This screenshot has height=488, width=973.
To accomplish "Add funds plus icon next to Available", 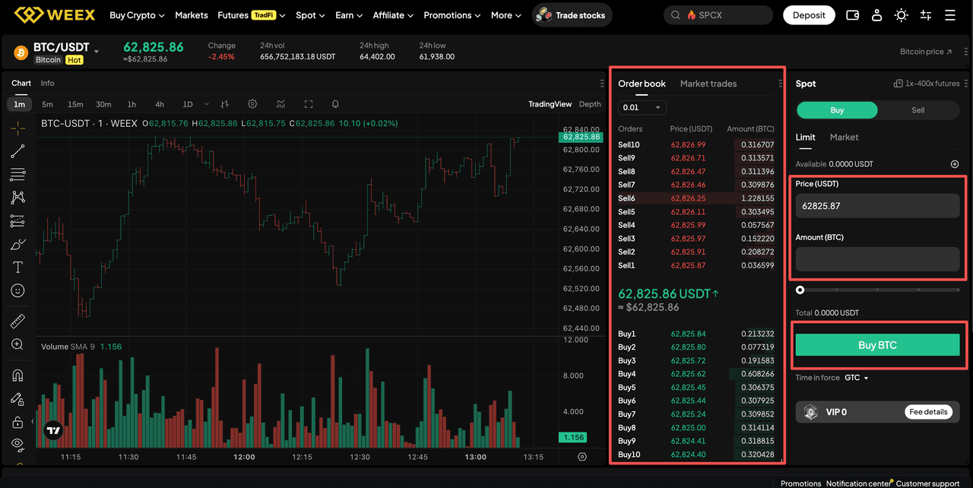I will [955, 164].
